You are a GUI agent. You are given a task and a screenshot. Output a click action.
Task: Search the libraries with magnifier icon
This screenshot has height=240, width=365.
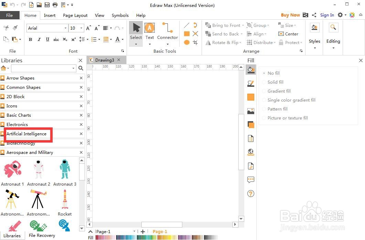[x=81, y=68]
